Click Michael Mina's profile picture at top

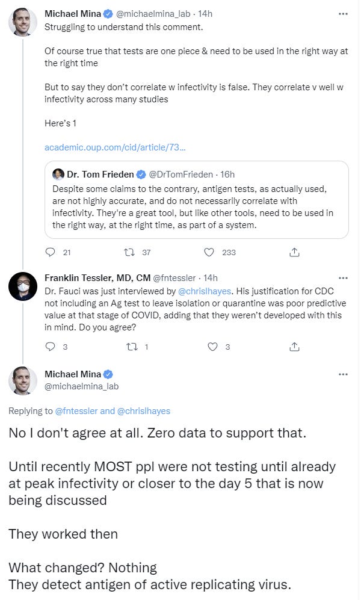point(23,22)
